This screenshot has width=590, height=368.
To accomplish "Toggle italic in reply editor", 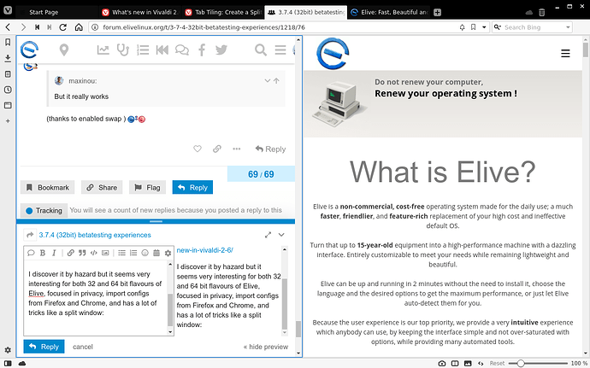I will pos(54,253).
